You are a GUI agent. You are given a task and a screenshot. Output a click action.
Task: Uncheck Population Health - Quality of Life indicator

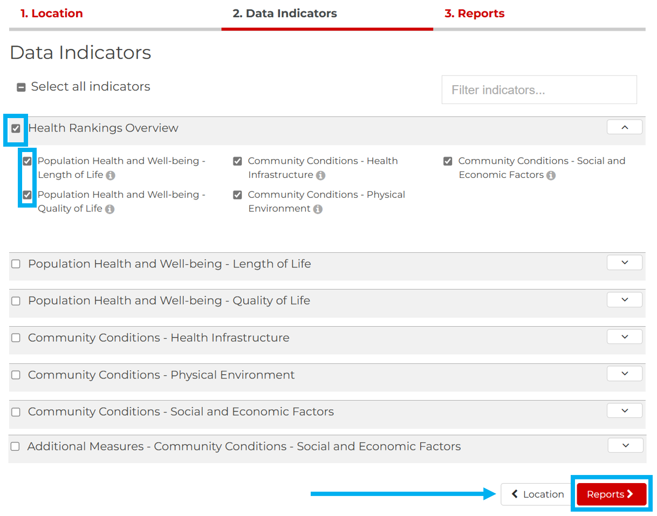[x=28, y=195]
